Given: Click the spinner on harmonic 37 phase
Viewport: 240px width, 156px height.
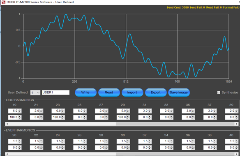Looking at the screenshot, I should point(215,117).
